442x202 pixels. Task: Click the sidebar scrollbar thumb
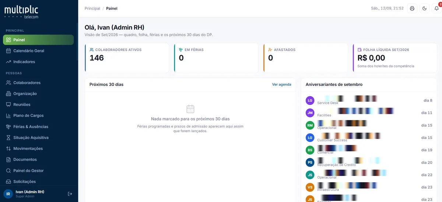pyautogui.click(x=77, y=42)
